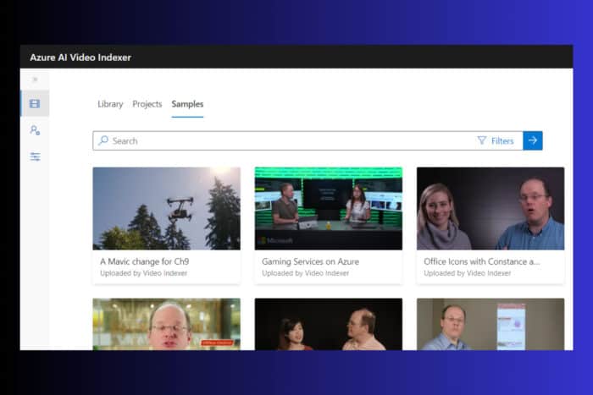Click the title 'Gaming Services on Azure'
593x395 pixels.
point(310,261)
